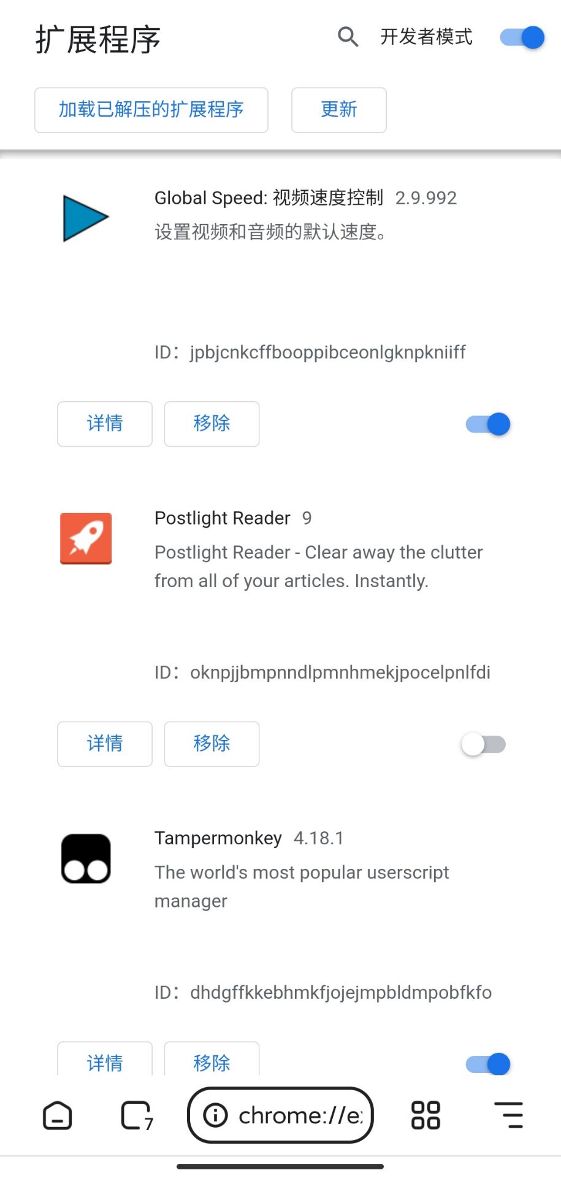Enable the Postlight Reader extension toggle

(x=484, y=744)
